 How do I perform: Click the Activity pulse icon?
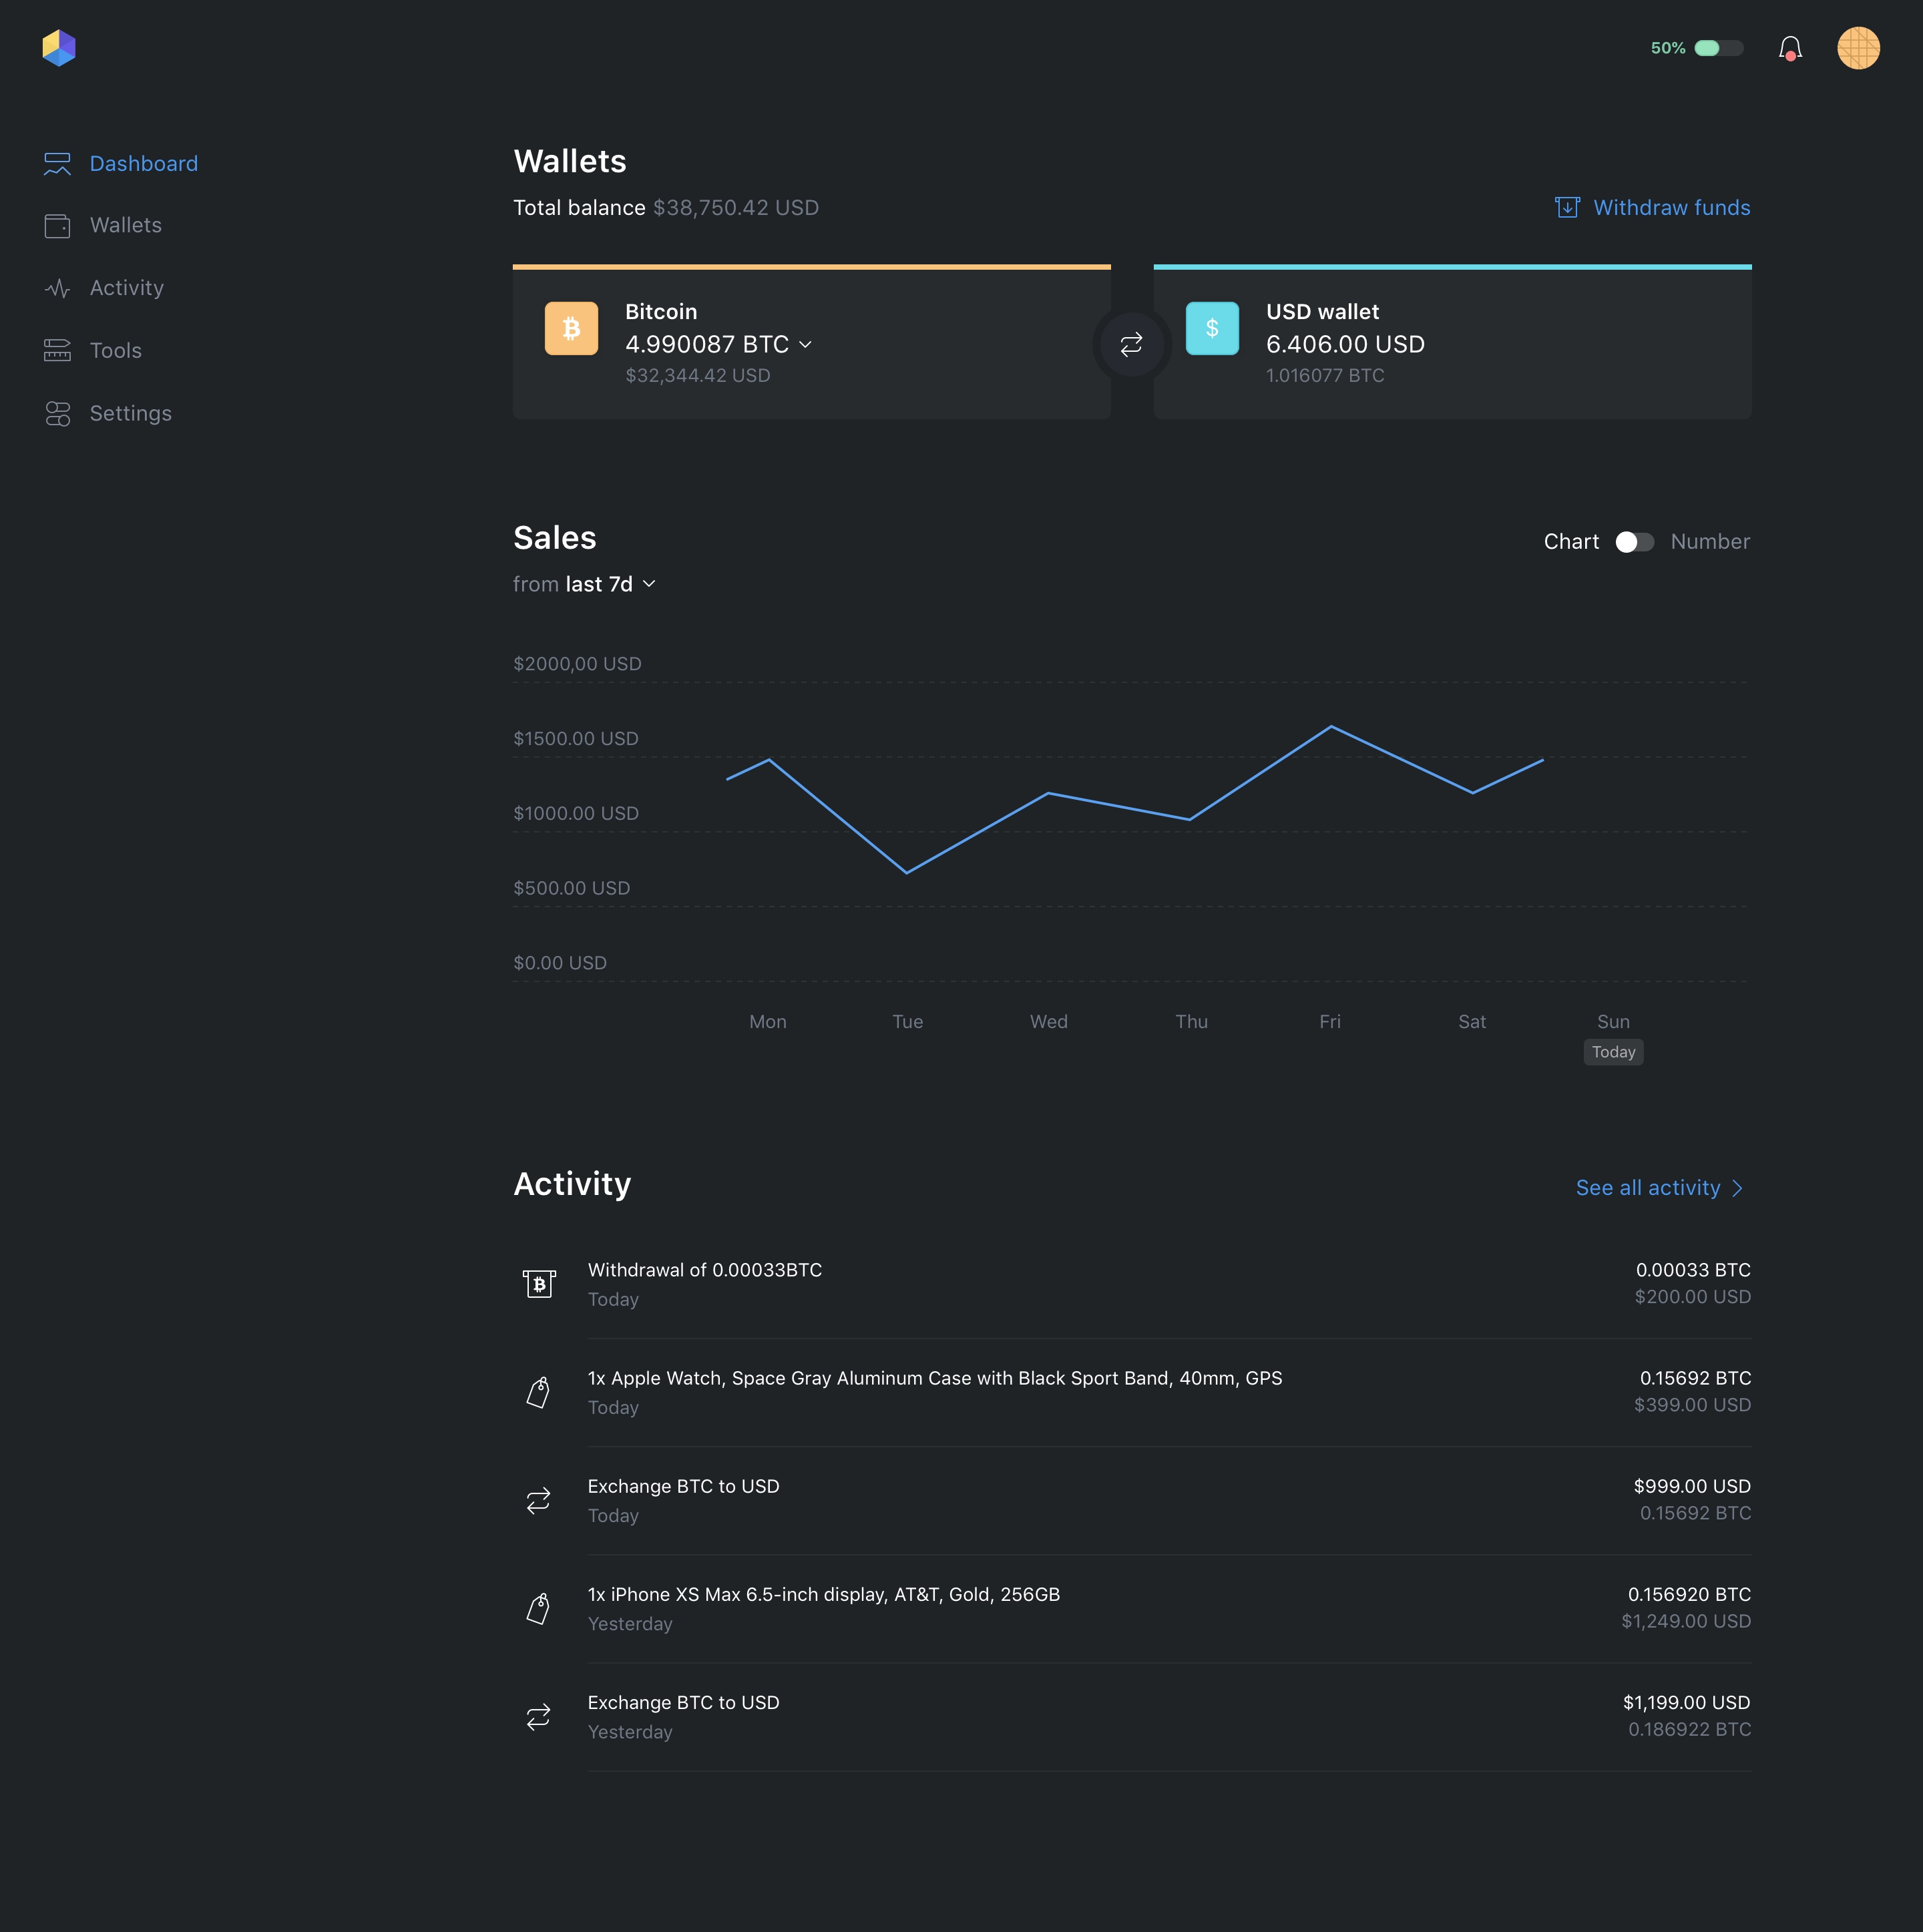[57, 288]
